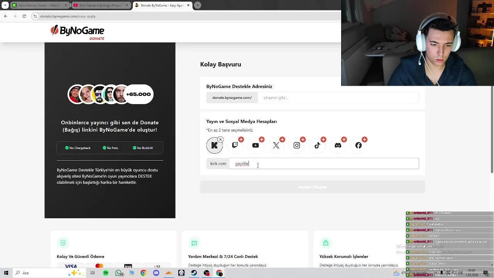Viewport: 494px width, 278px height.
Task: Go back in browser history
Action: coord(5,16)
